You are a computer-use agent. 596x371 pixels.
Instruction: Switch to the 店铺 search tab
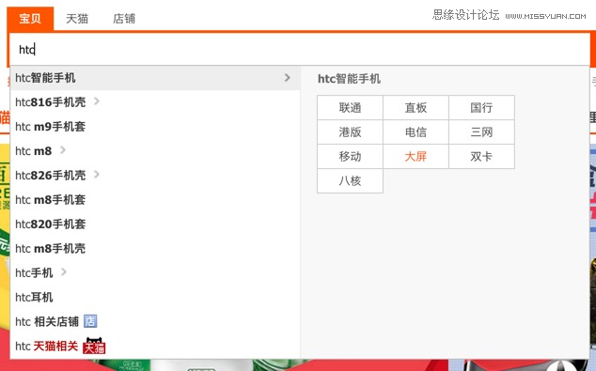(124, 18)
